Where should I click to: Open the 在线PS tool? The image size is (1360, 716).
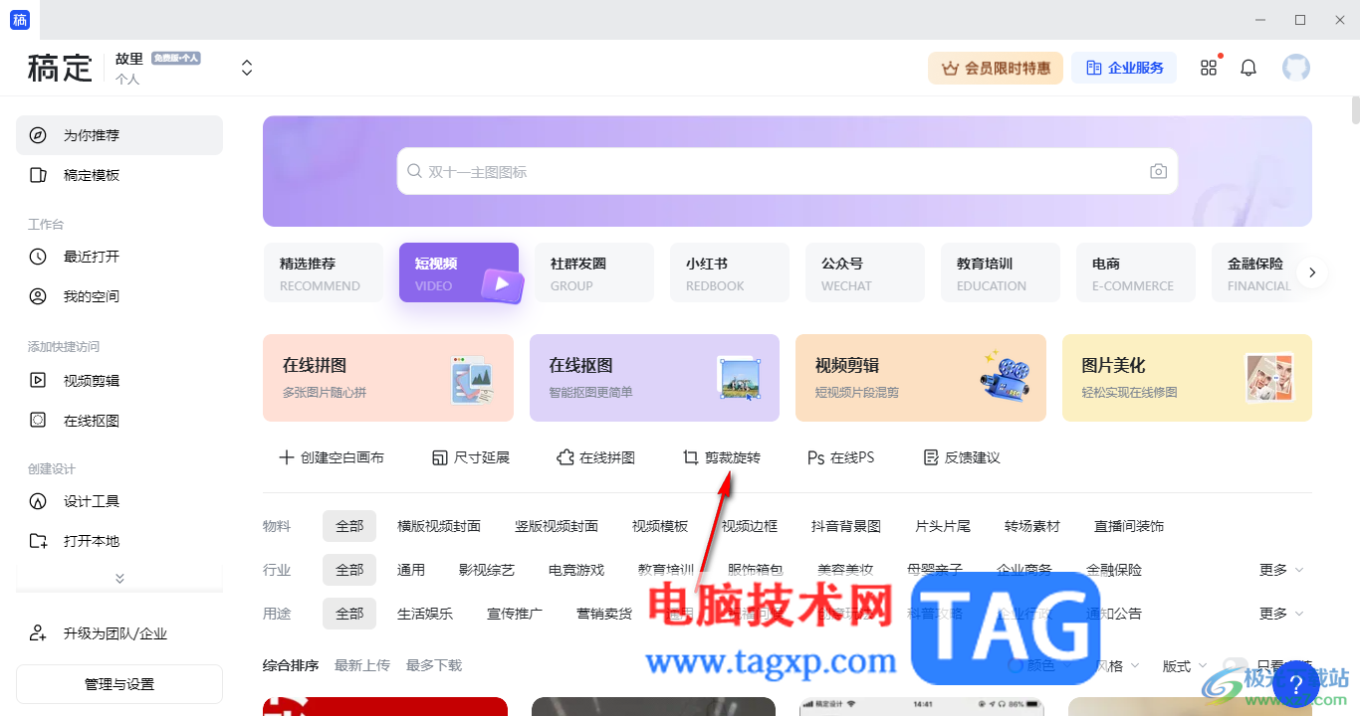tap(840, 457)
